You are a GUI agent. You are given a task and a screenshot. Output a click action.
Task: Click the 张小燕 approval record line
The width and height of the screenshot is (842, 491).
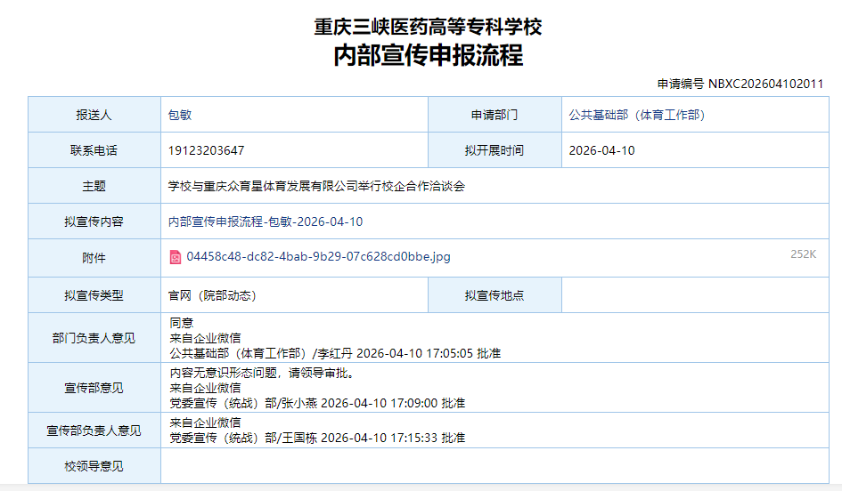pos(316,403)
